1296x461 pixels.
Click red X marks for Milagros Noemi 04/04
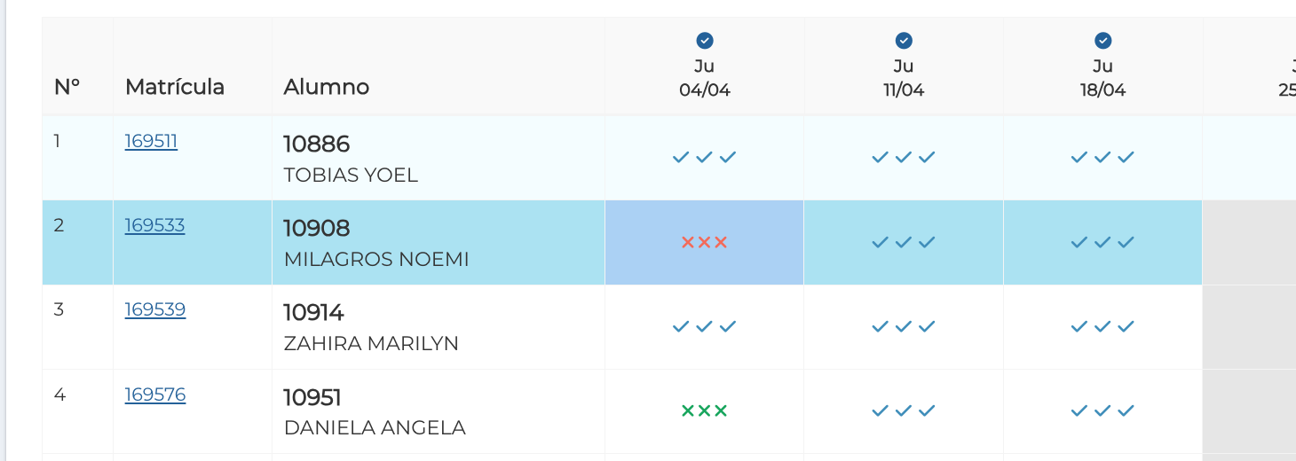[705, 242]
